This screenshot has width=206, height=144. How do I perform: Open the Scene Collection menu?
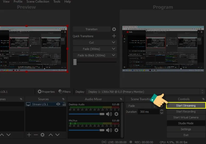coord(38,2)
